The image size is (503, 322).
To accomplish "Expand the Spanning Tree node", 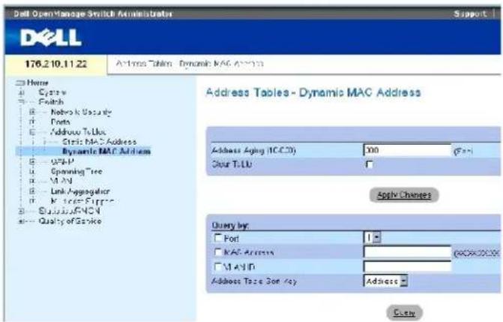I will pyautogui.click(x=31, y=171).
